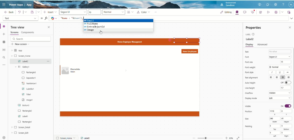Viewport: 294px width, 140px height.
Task: Collapse the Screen_Home tree node
Action: [12, 56]
